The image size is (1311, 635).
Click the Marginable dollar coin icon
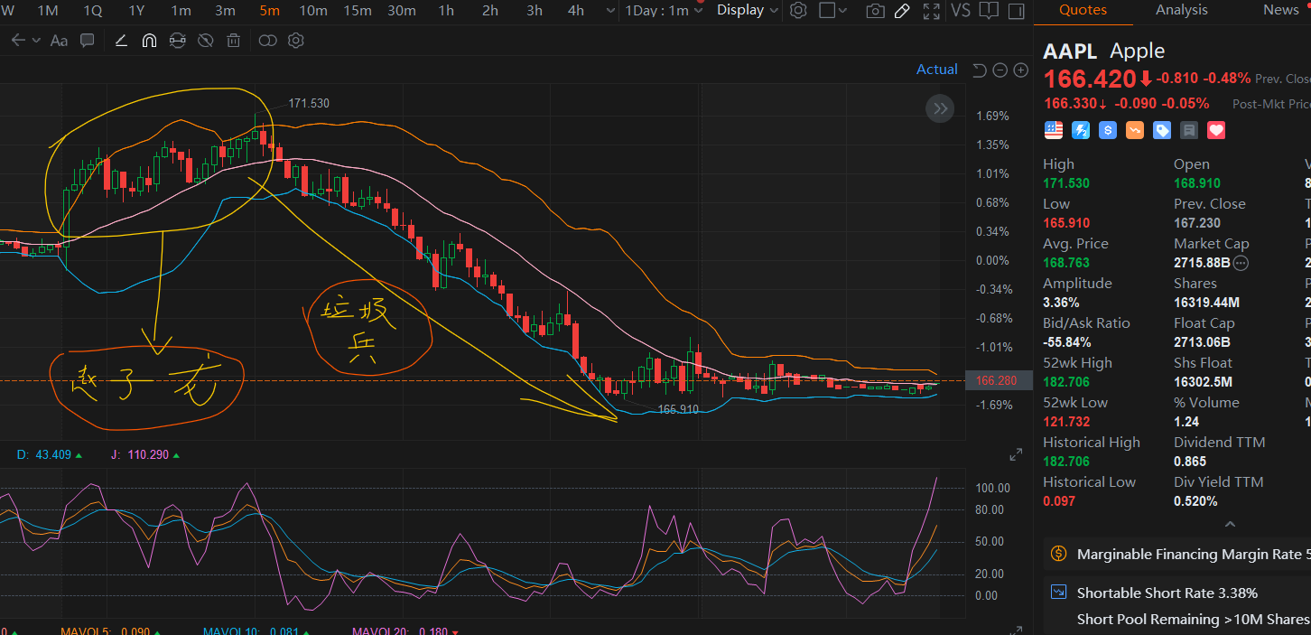pos(1059,554)
